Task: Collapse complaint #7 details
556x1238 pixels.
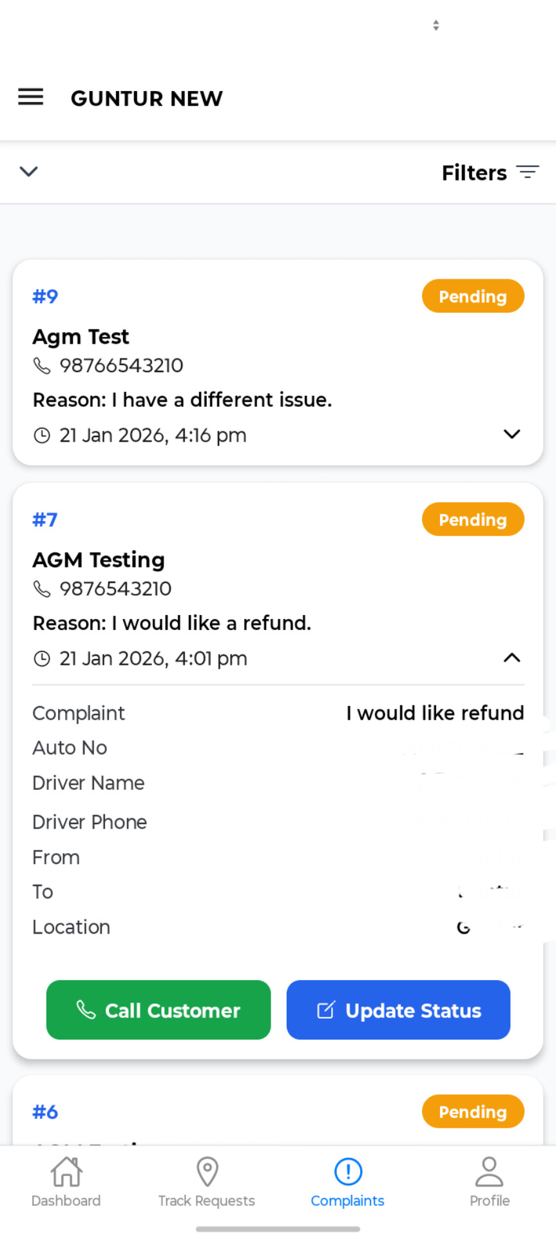Action: [512, 658]
